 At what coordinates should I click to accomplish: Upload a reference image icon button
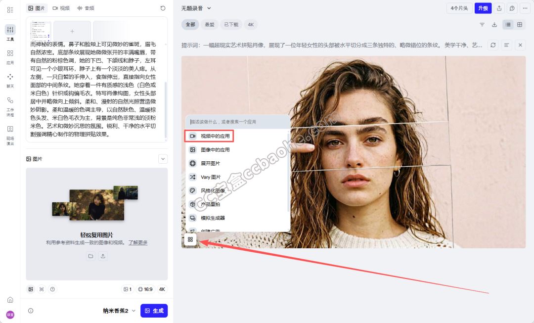pos(103,256)
